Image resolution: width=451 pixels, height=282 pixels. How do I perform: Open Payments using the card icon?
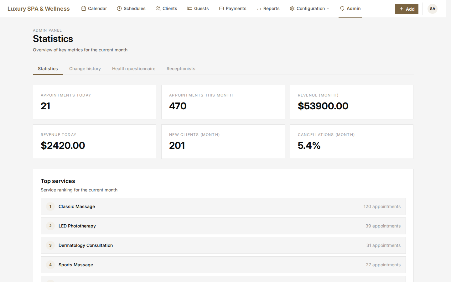(x=221, y=8)
